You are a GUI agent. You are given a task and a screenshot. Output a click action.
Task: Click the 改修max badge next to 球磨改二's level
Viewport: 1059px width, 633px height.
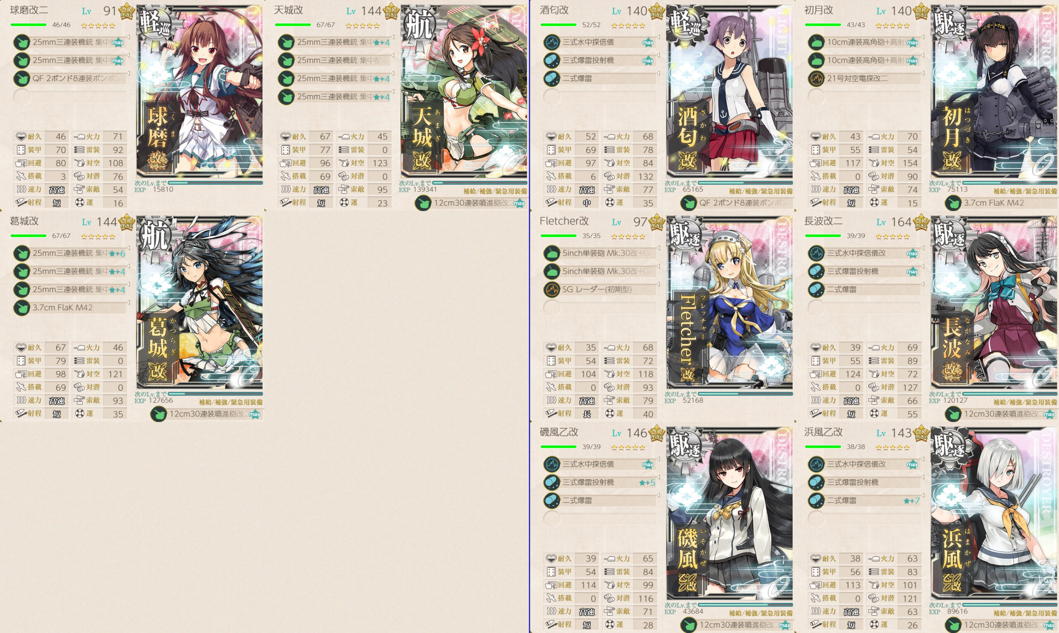pos(127,12)
